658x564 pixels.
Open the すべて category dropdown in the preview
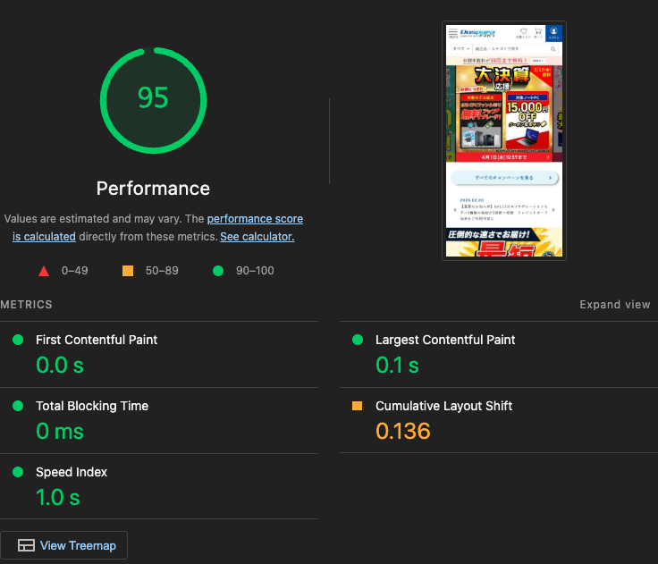point(460,49)
